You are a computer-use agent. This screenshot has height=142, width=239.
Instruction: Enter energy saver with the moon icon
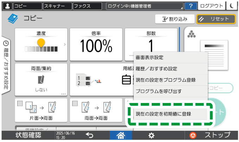[232, 6]
